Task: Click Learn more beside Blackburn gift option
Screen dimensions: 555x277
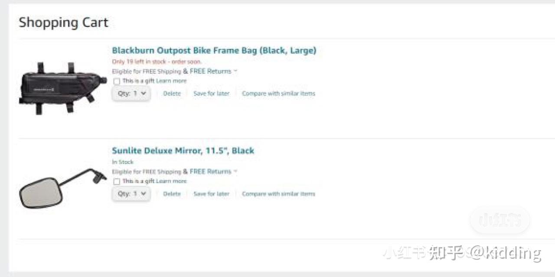Action: (x=171, y=81)
